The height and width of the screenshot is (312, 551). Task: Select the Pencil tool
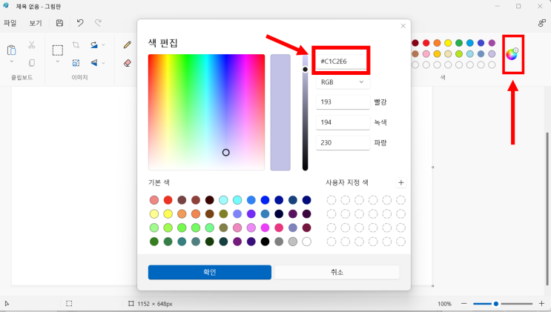(128, 44)
